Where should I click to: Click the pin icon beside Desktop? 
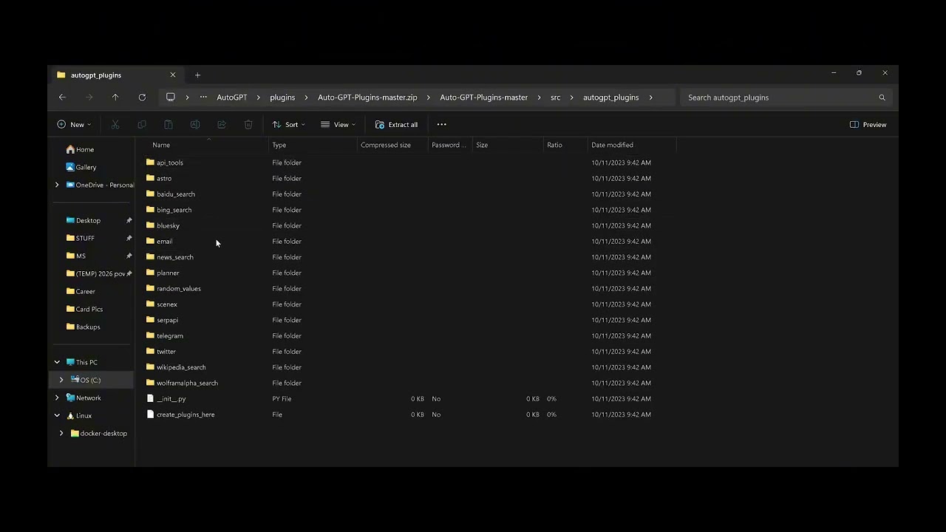tap(129, 220)
